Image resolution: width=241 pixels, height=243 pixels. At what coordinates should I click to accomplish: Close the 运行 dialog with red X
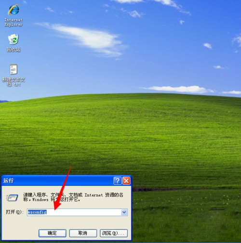click(x=126, y=181)
